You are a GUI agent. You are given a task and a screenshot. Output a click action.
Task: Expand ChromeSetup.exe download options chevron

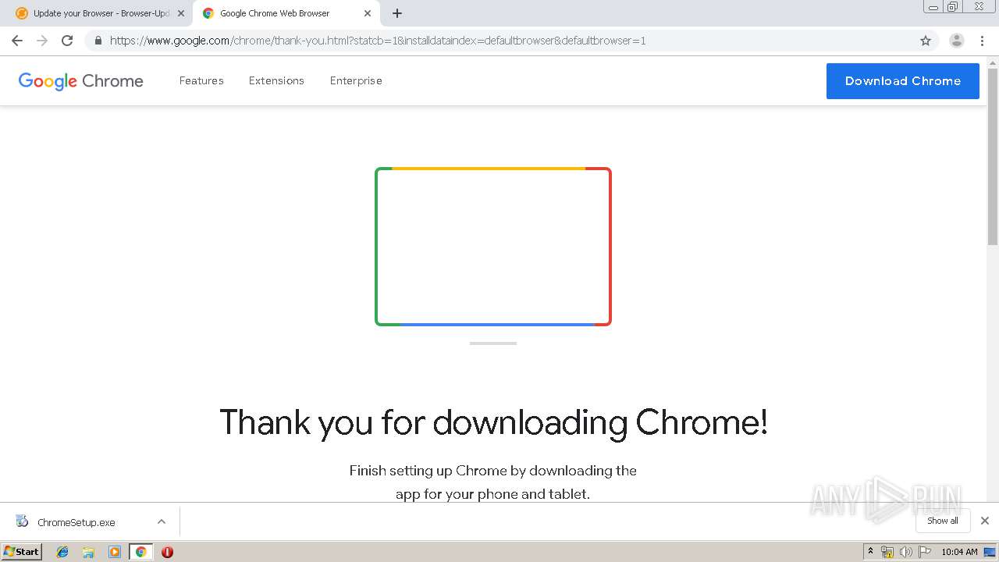(x=162, y=521)
